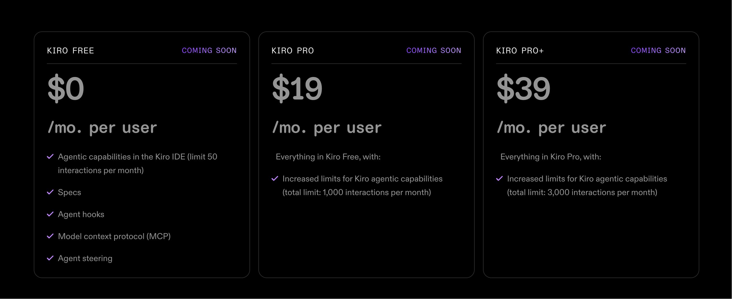Image resolution: width=732 pixels, height=299 pixels.
Task: Click the checkmark beside Model context protocol
Action: 50,236
